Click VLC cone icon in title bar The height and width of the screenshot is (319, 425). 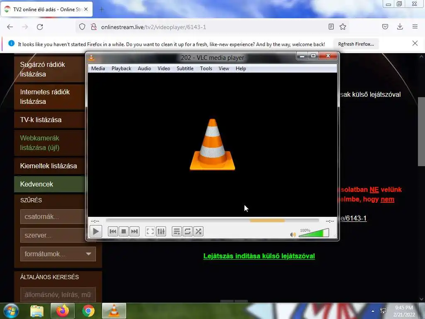[x=92, y=57]
